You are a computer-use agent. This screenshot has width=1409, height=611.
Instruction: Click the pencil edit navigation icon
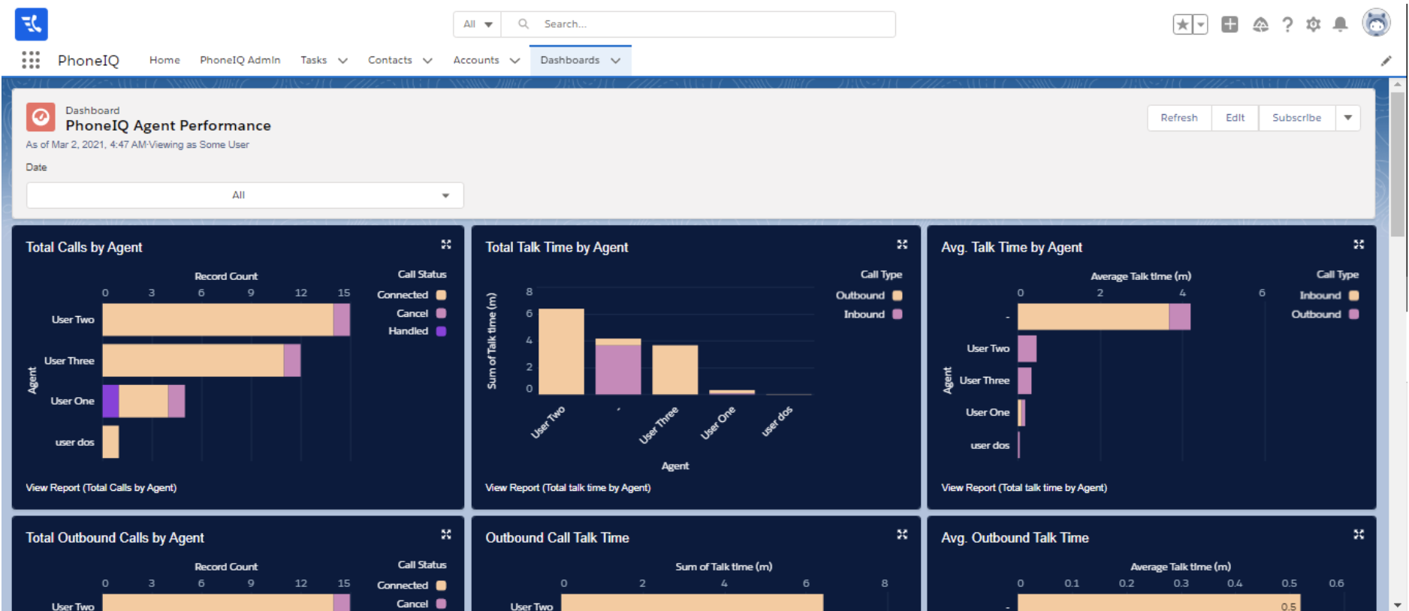coord(1386,61)
